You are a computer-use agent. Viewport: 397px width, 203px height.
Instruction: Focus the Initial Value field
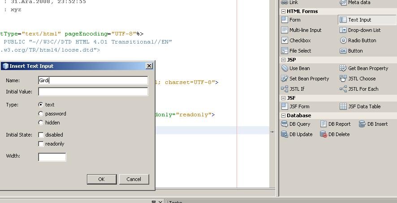point(93,92)
